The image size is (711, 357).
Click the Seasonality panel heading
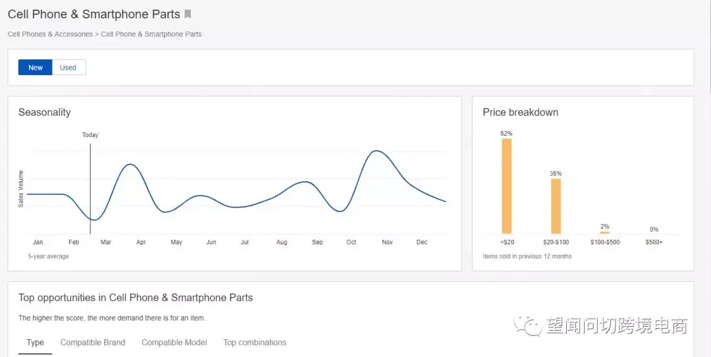(45, 113)
